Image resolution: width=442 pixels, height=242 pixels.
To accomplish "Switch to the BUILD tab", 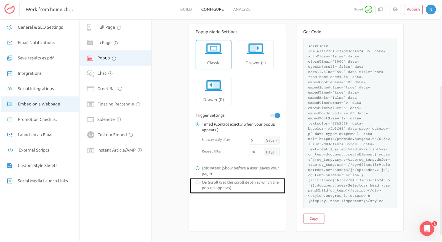I will 186,9.
